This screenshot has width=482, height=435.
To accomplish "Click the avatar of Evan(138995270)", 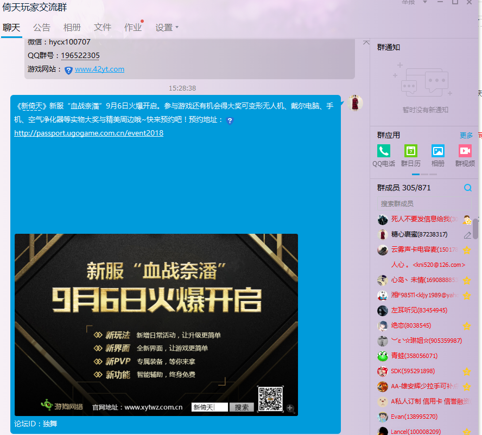I will pyautogui.click(x=383, y=417).
